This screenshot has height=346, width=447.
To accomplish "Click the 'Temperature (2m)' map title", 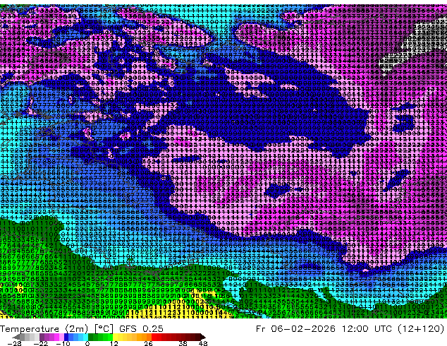I will pos(44,329).
